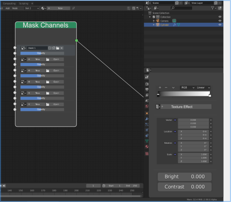231x202 pixels.
Task: Open the Node menu
Action: (15, 8)
